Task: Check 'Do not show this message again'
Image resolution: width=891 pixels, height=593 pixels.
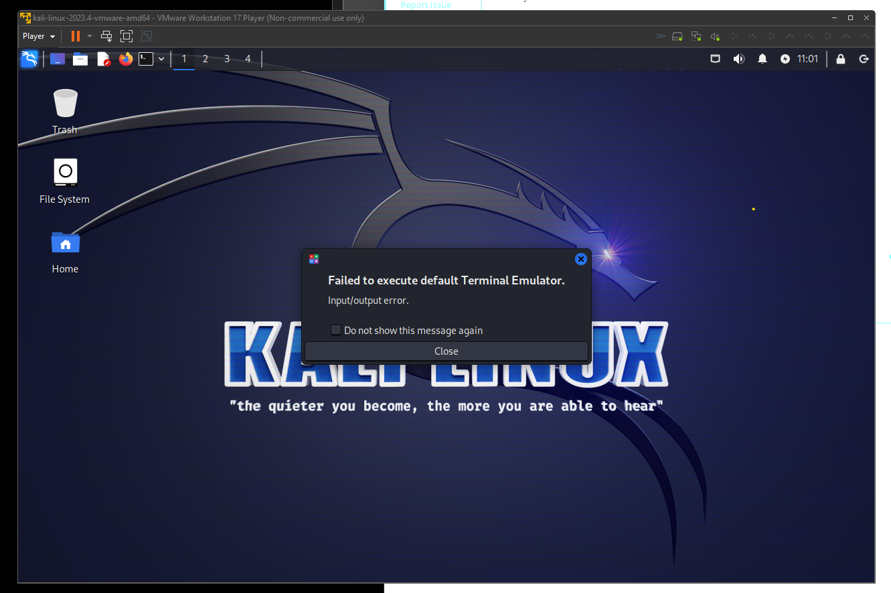Action: (x=336, y=331)
